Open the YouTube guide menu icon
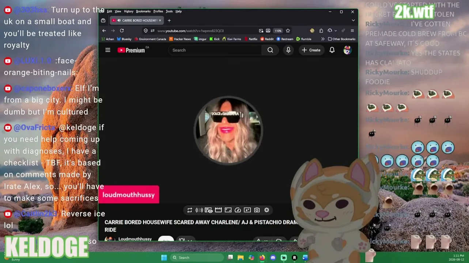Image resolution: width=469 pixels, height=263 pixels. tap(108, 50)
